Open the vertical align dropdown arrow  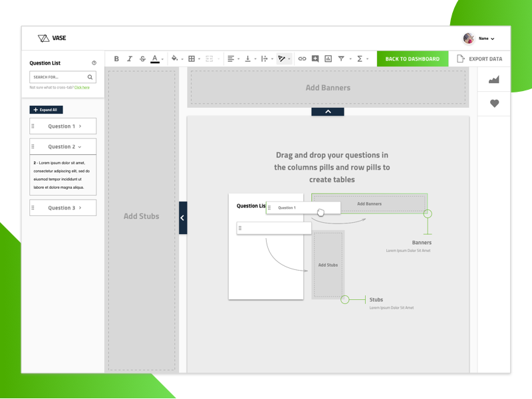click(x=255, y=59)
